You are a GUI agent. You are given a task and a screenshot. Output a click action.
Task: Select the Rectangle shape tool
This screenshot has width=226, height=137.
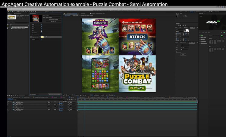coord(22,12)
